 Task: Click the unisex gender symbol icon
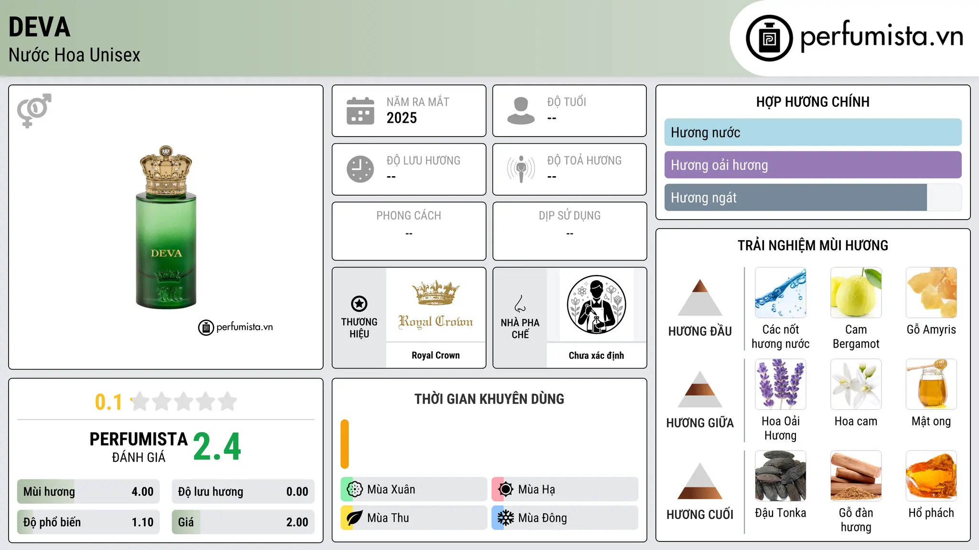(x=34, y=111)
